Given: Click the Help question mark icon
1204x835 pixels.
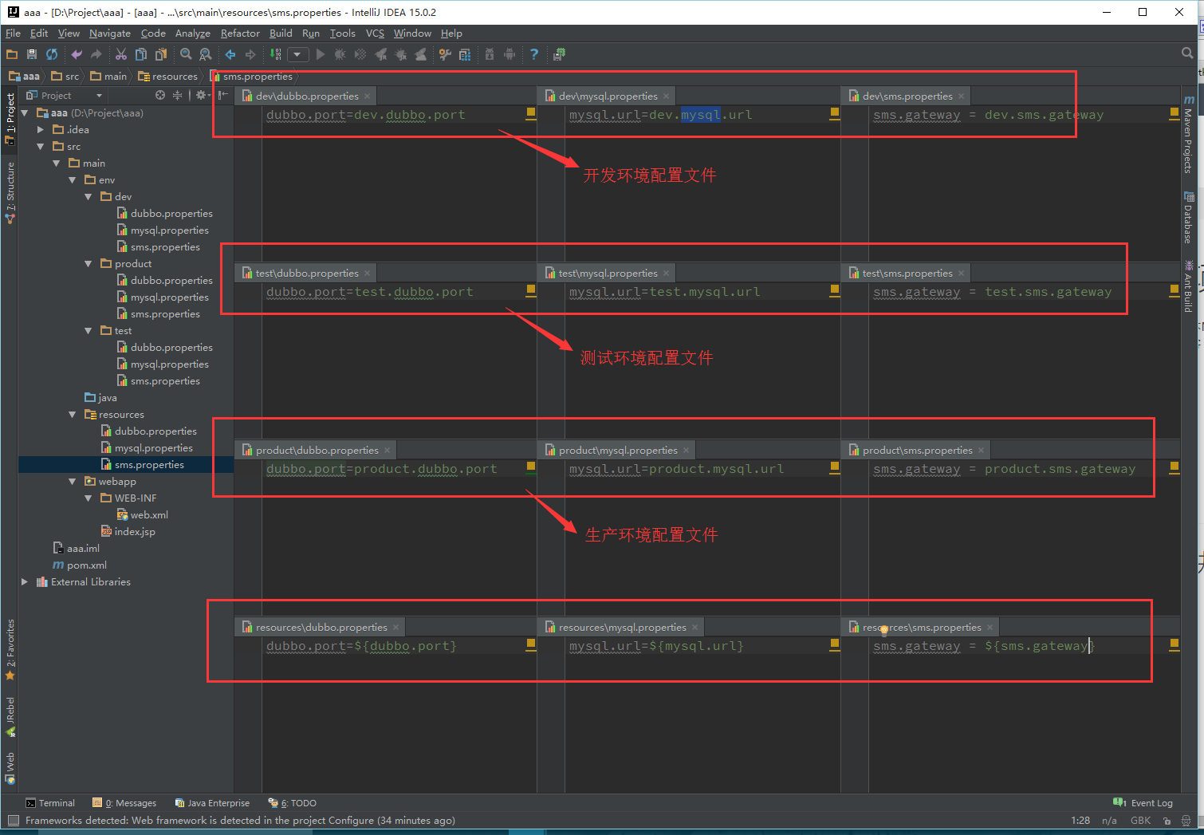Looking at the screenshot, I should point(534,54).
